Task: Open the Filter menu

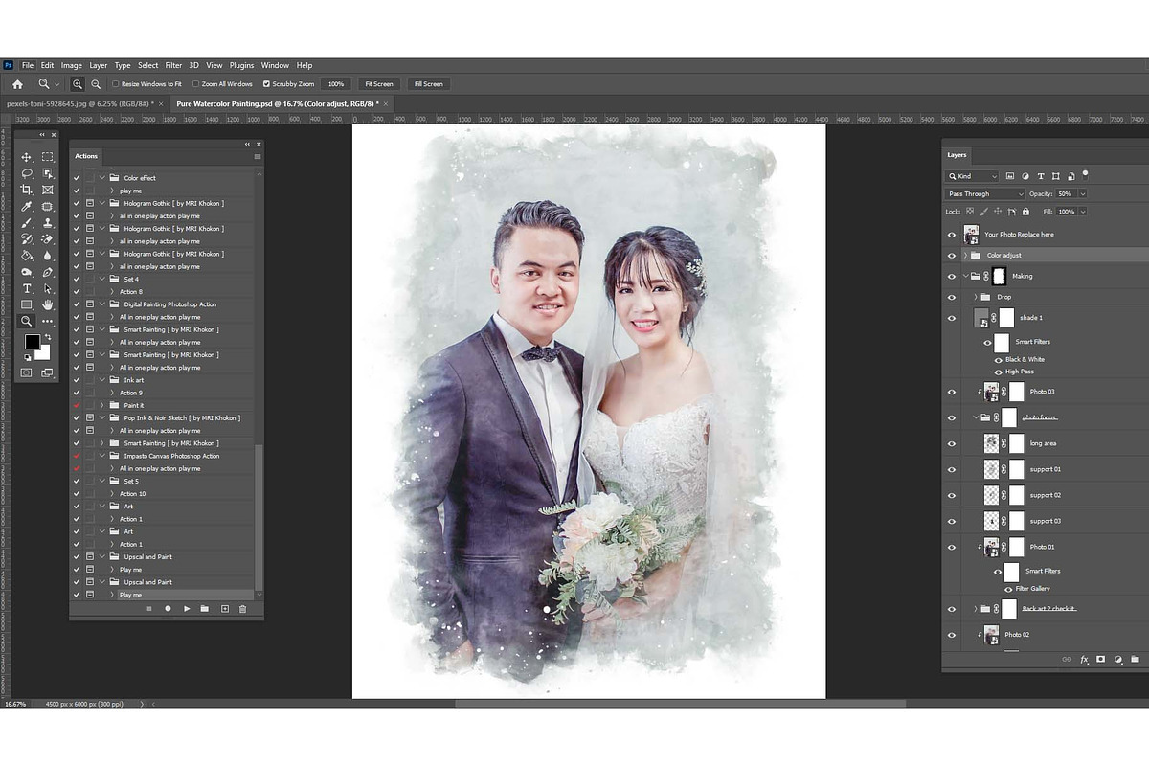Action: [x=173, y=65]
